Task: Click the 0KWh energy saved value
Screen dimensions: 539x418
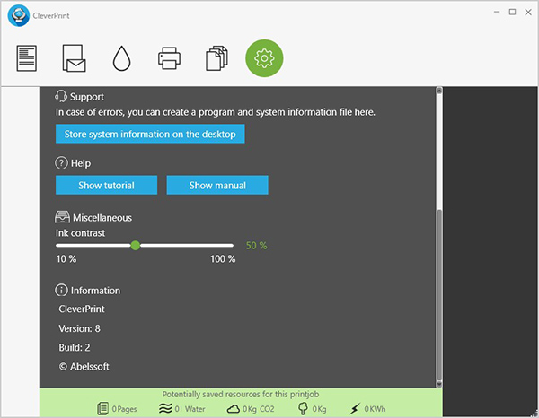Action: (375, 409)
